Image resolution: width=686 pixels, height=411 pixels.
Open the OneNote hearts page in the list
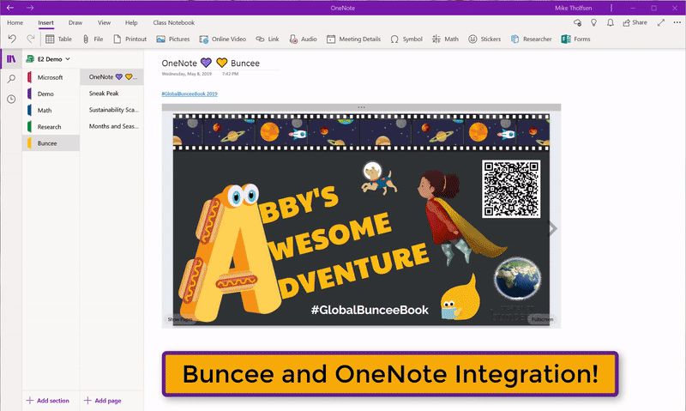[112, 76]
